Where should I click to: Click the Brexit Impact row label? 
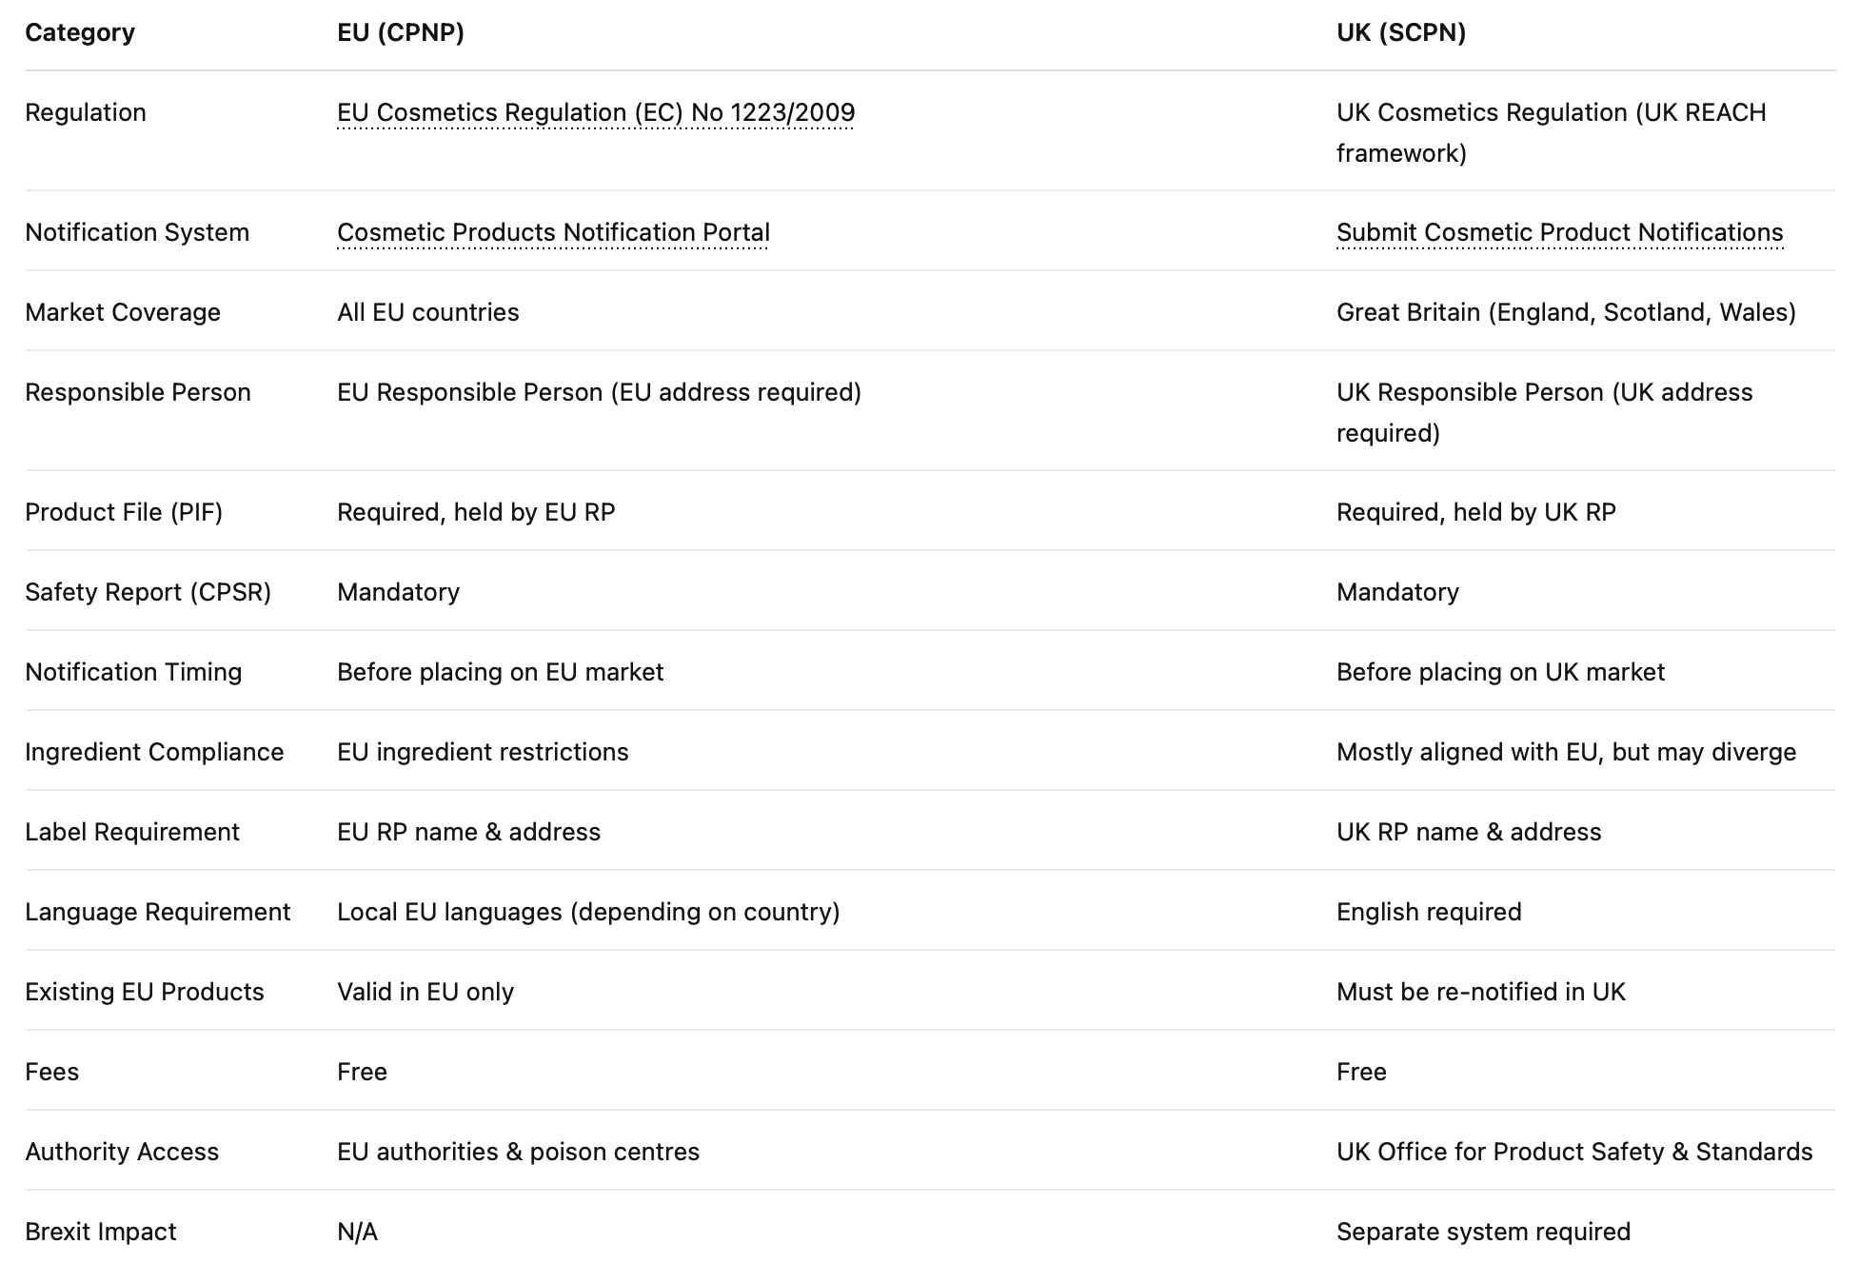(x=101, y=1232)
